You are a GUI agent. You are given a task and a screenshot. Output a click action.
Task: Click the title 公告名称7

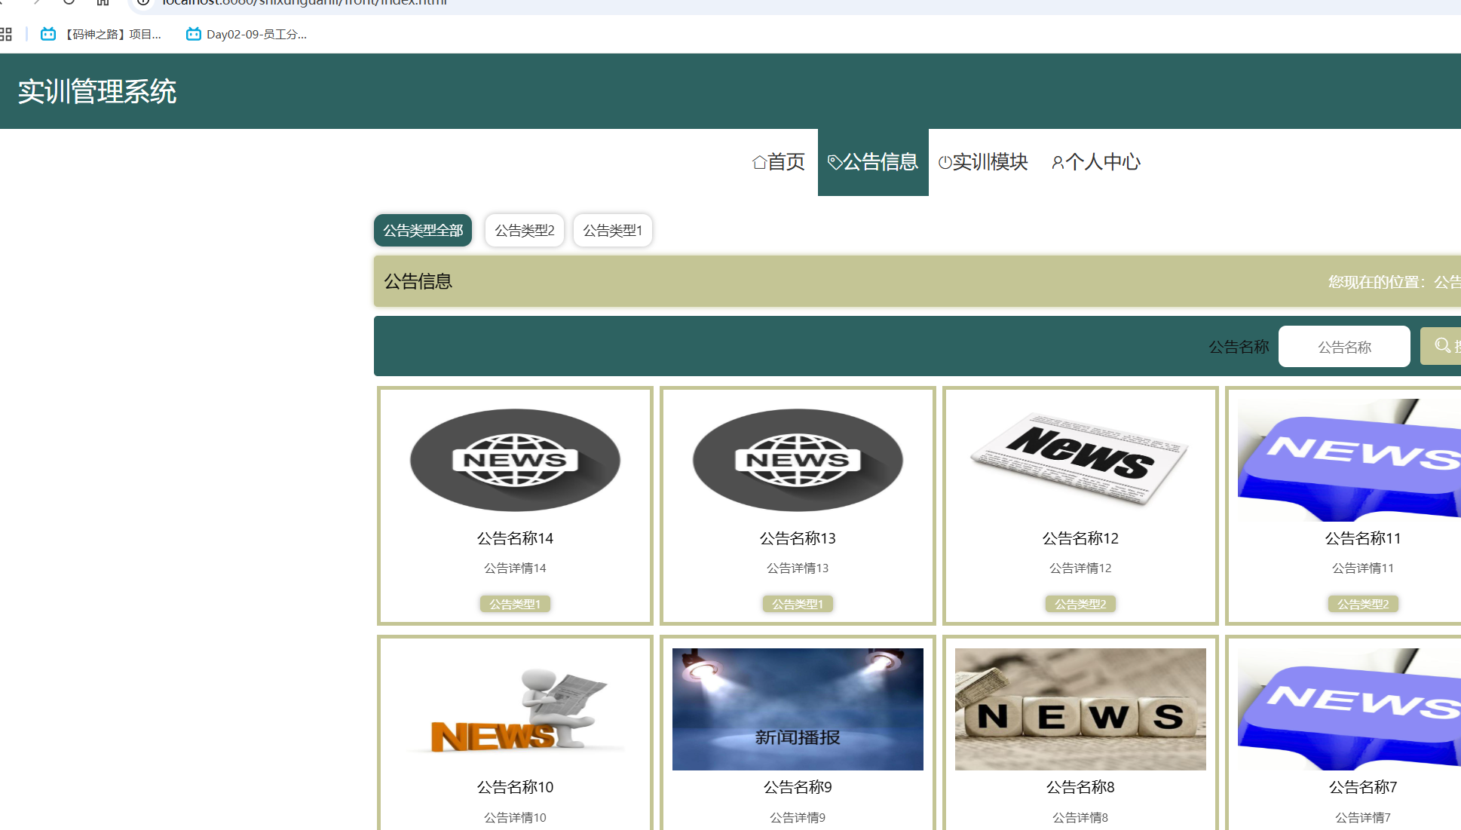point(1363,787)
